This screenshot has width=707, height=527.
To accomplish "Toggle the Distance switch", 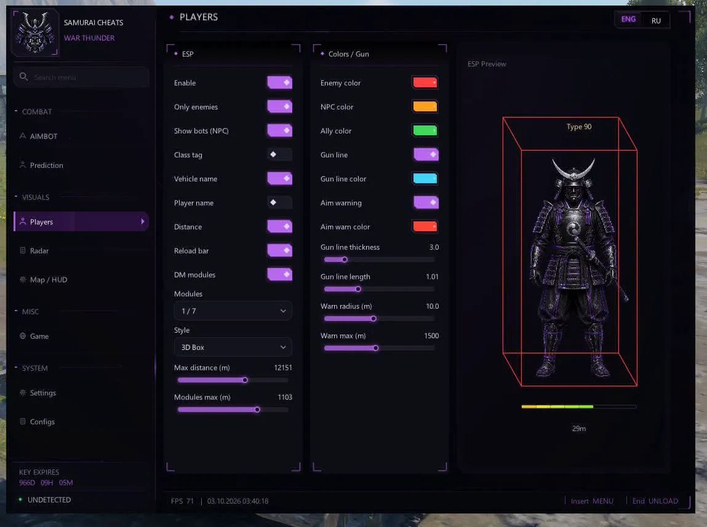I will coord(279,226).
